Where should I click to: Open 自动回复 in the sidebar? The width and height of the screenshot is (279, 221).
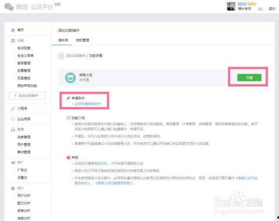coord(24,48)
